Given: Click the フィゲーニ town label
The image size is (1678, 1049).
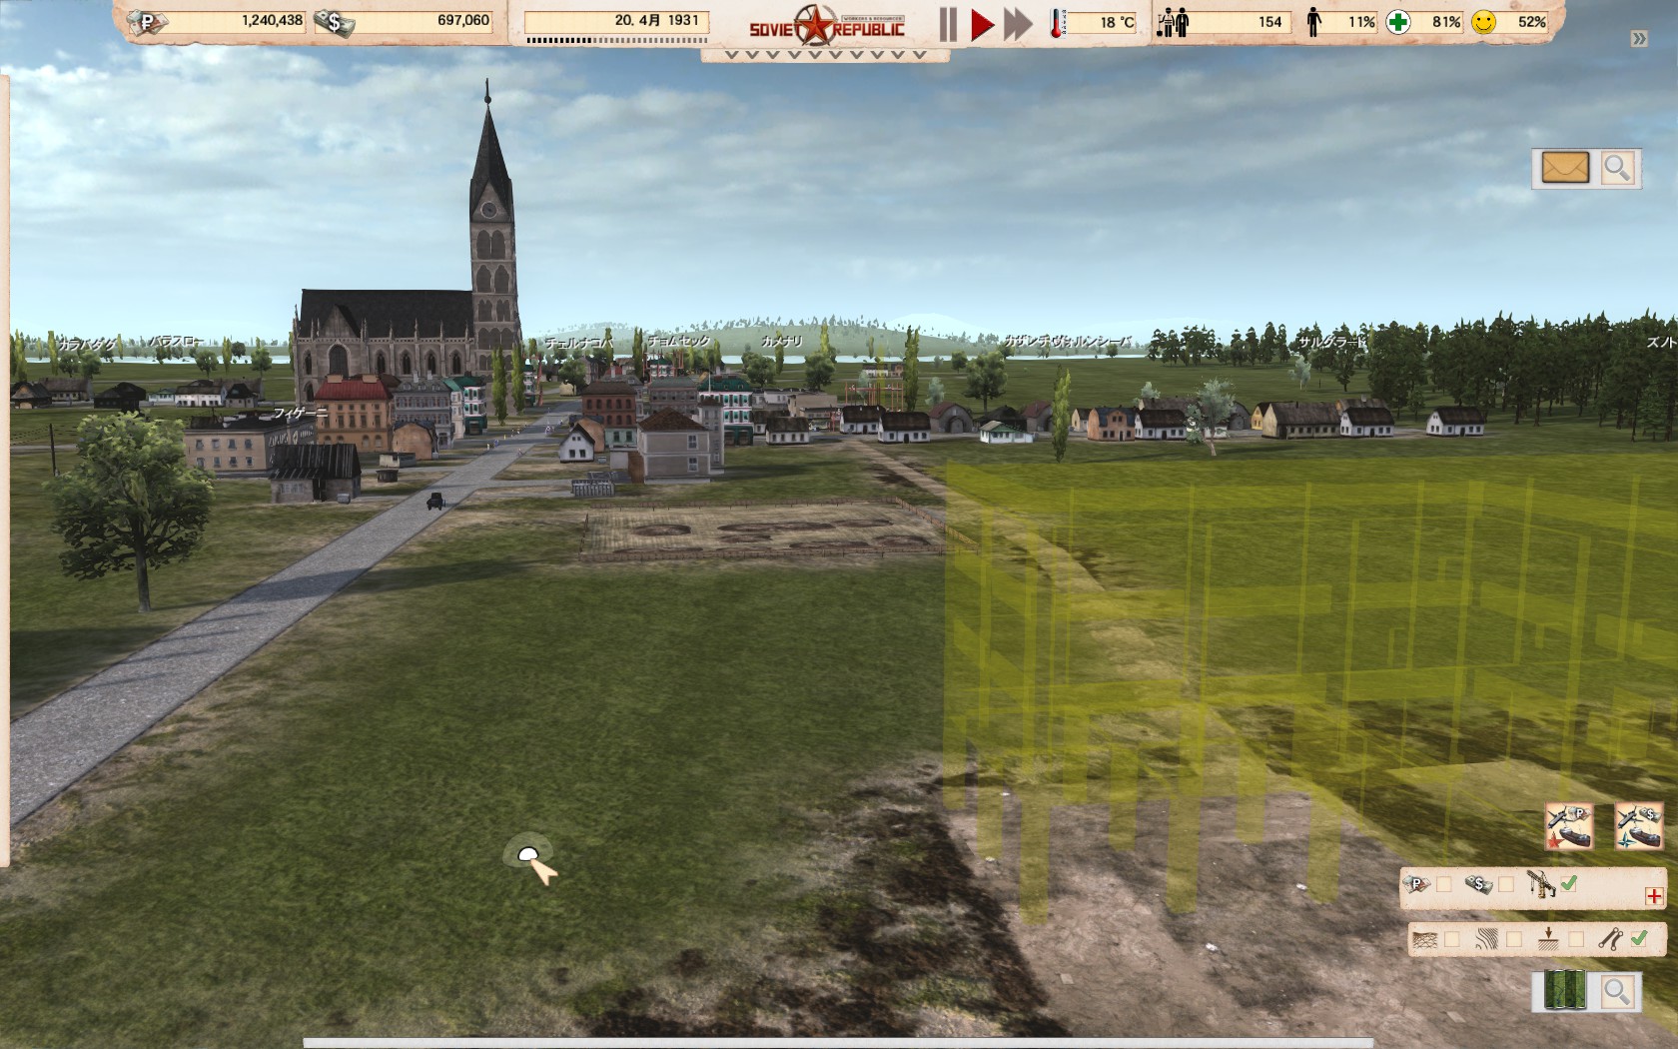Looking at the screenshot, I should [301, 412].
